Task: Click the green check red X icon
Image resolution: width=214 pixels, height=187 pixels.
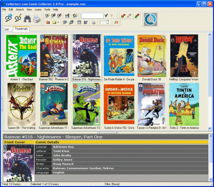Action: pos(116,22)
